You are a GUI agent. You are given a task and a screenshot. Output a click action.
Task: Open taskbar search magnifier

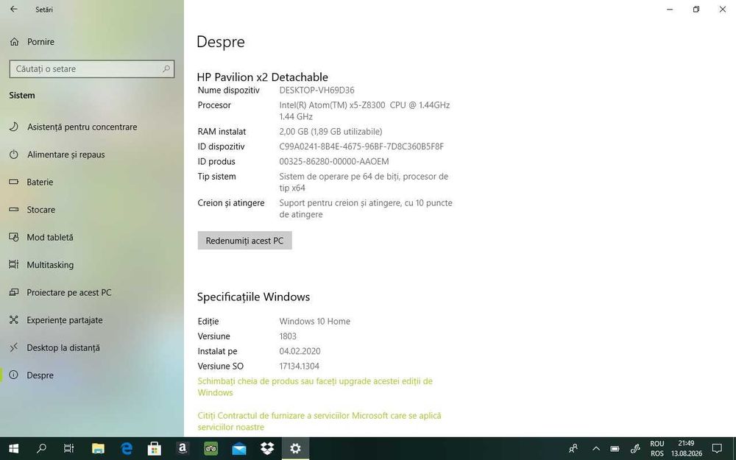point(41,449)
